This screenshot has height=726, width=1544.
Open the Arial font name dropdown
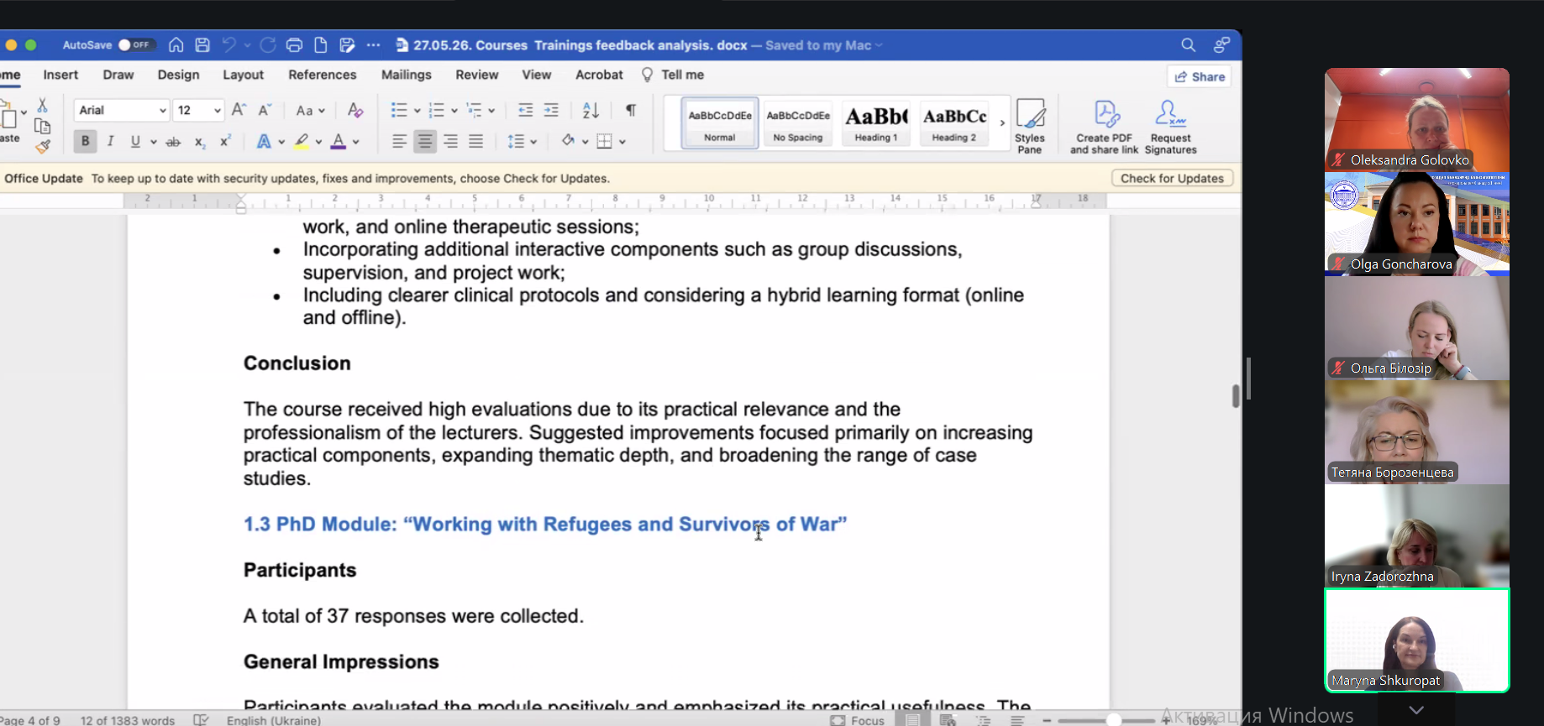162,111
